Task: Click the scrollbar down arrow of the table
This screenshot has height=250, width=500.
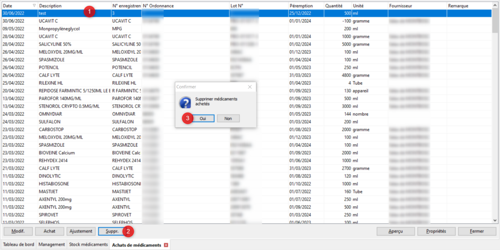Action: click(496, 220)
